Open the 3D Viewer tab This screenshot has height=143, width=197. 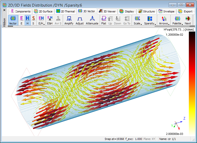coord(107,11)
